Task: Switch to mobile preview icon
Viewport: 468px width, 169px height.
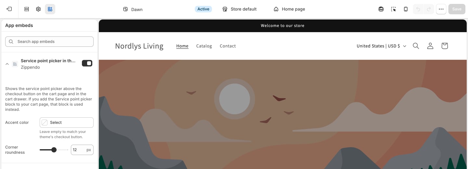Action: [x=406, y=9]
